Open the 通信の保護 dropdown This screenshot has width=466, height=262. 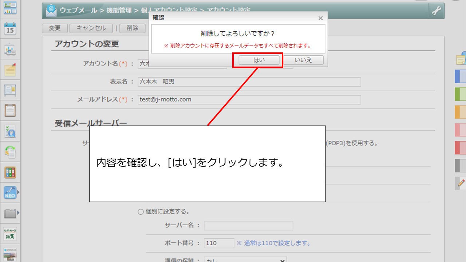[245, 260]
